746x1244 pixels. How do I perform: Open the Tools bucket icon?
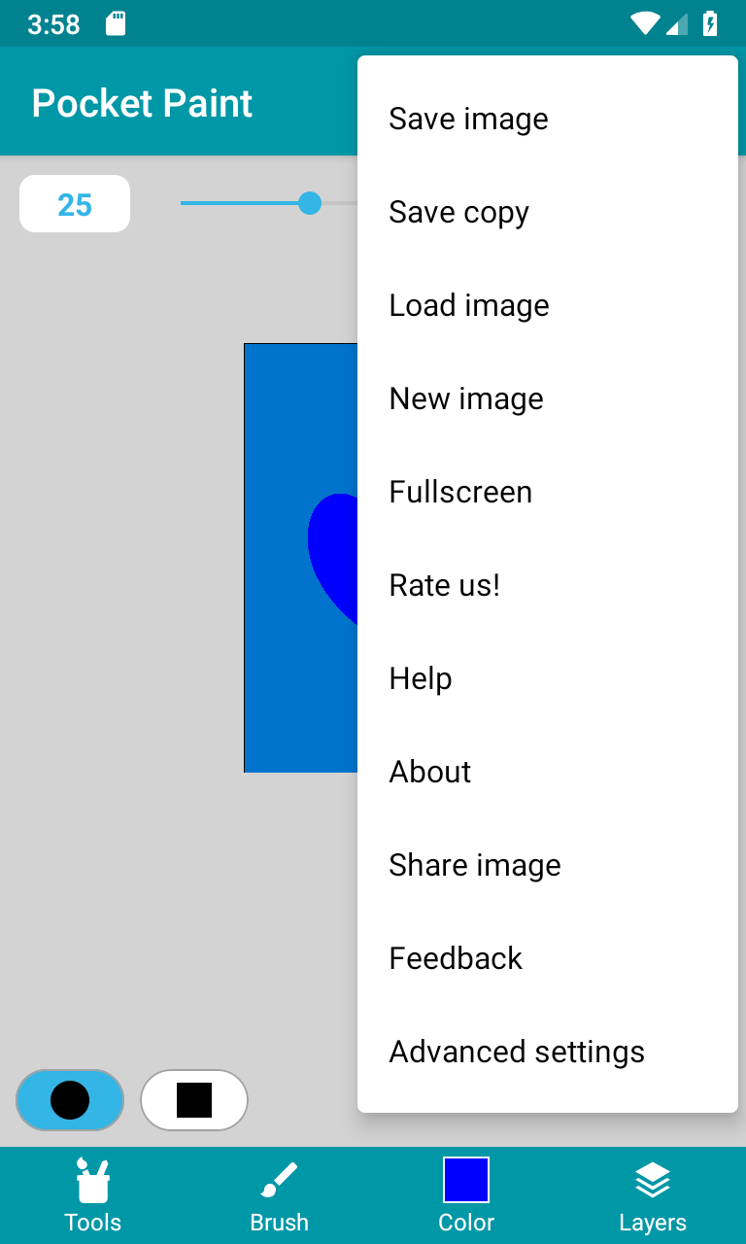(x=93, y=1182)
